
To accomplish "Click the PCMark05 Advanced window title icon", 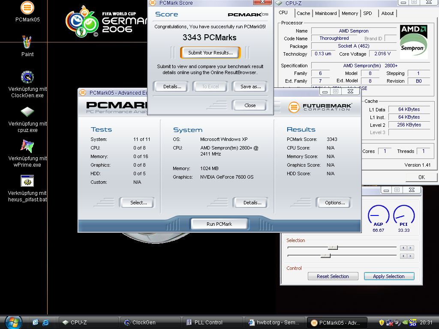I will tap(83, 93).
